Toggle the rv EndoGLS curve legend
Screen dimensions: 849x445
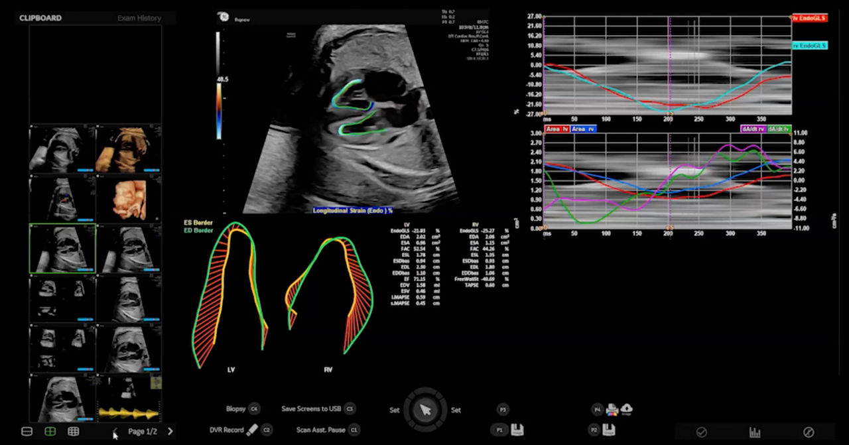[809, 46]
